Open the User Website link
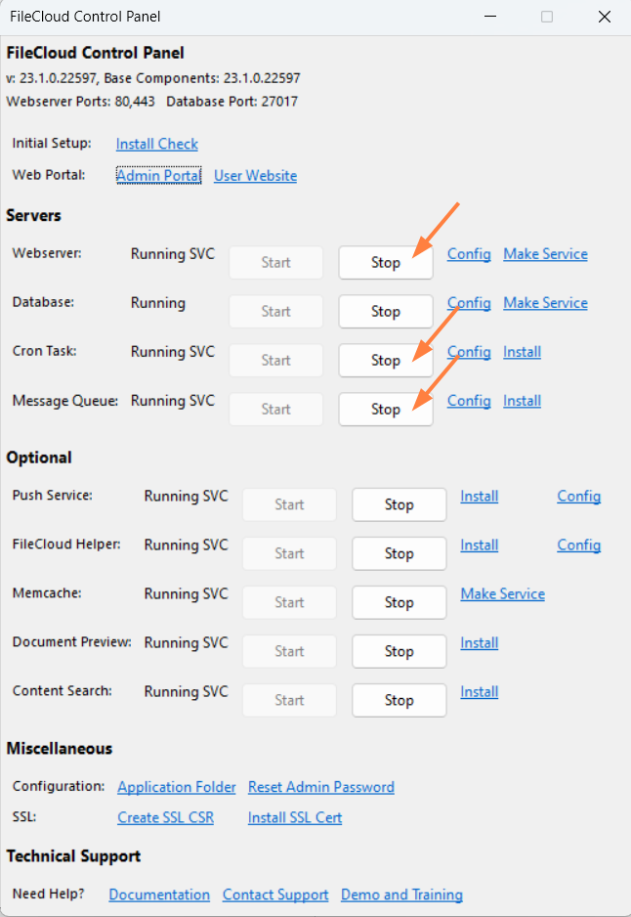This screenshot has width=631, height=917. (255, 176)
